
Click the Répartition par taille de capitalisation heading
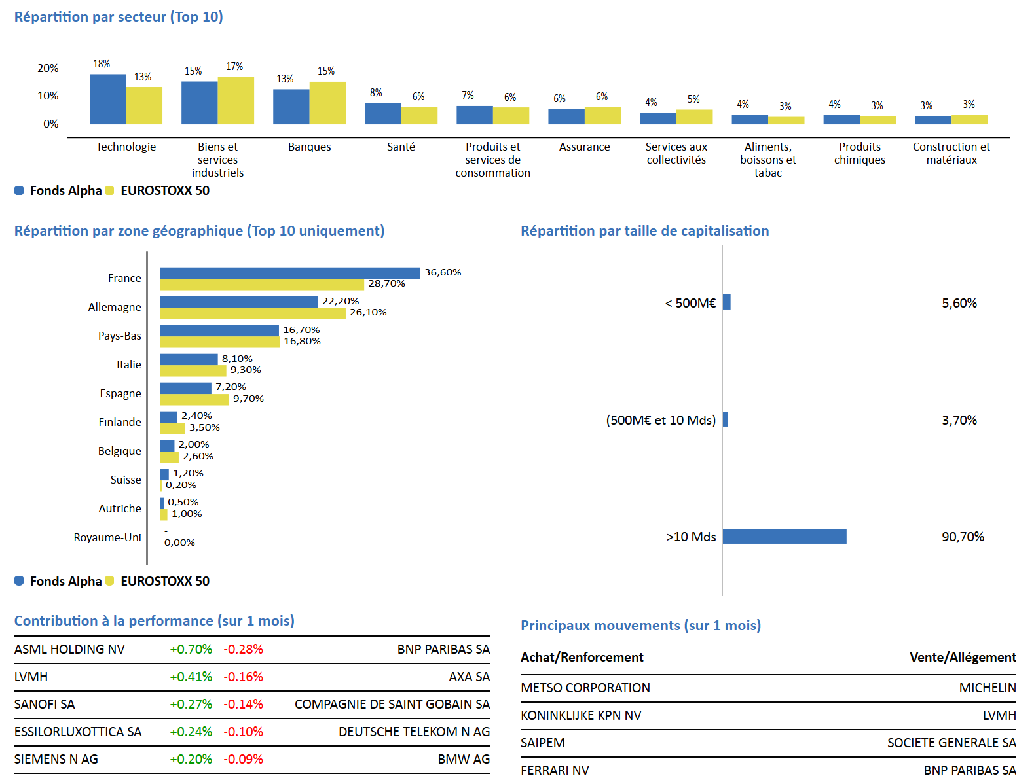point(645,231)
